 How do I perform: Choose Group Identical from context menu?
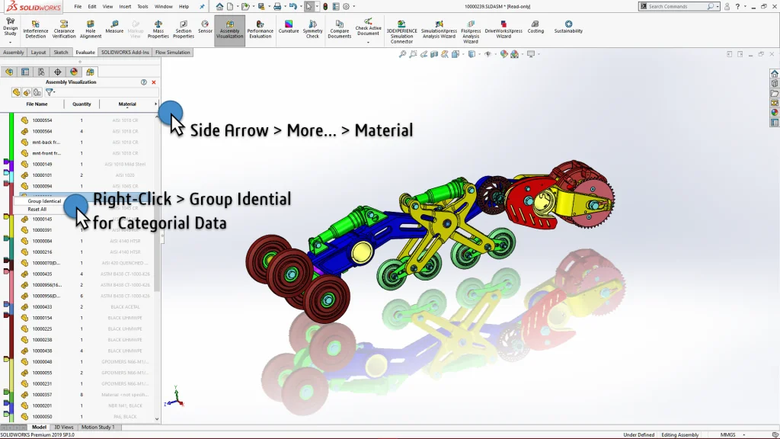(44, 201)
